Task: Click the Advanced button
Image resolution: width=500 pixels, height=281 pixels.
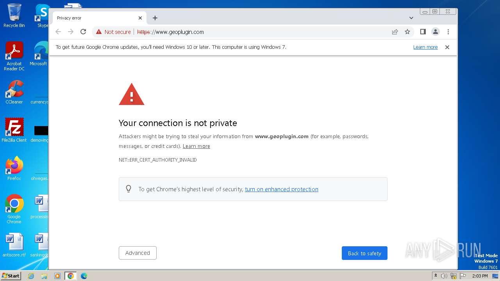Action: (137, 253)
